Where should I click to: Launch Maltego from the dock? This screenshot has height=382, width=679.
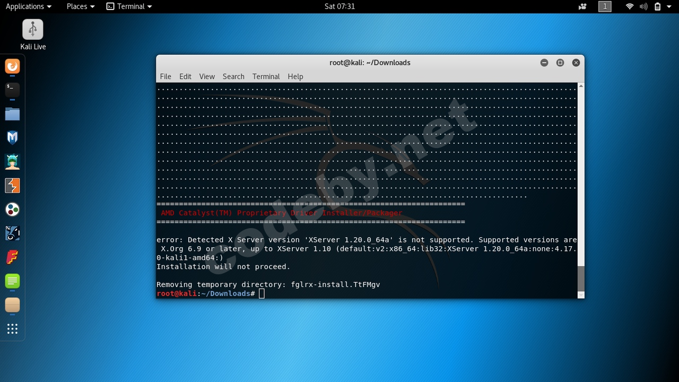click(x=12, y=210)
